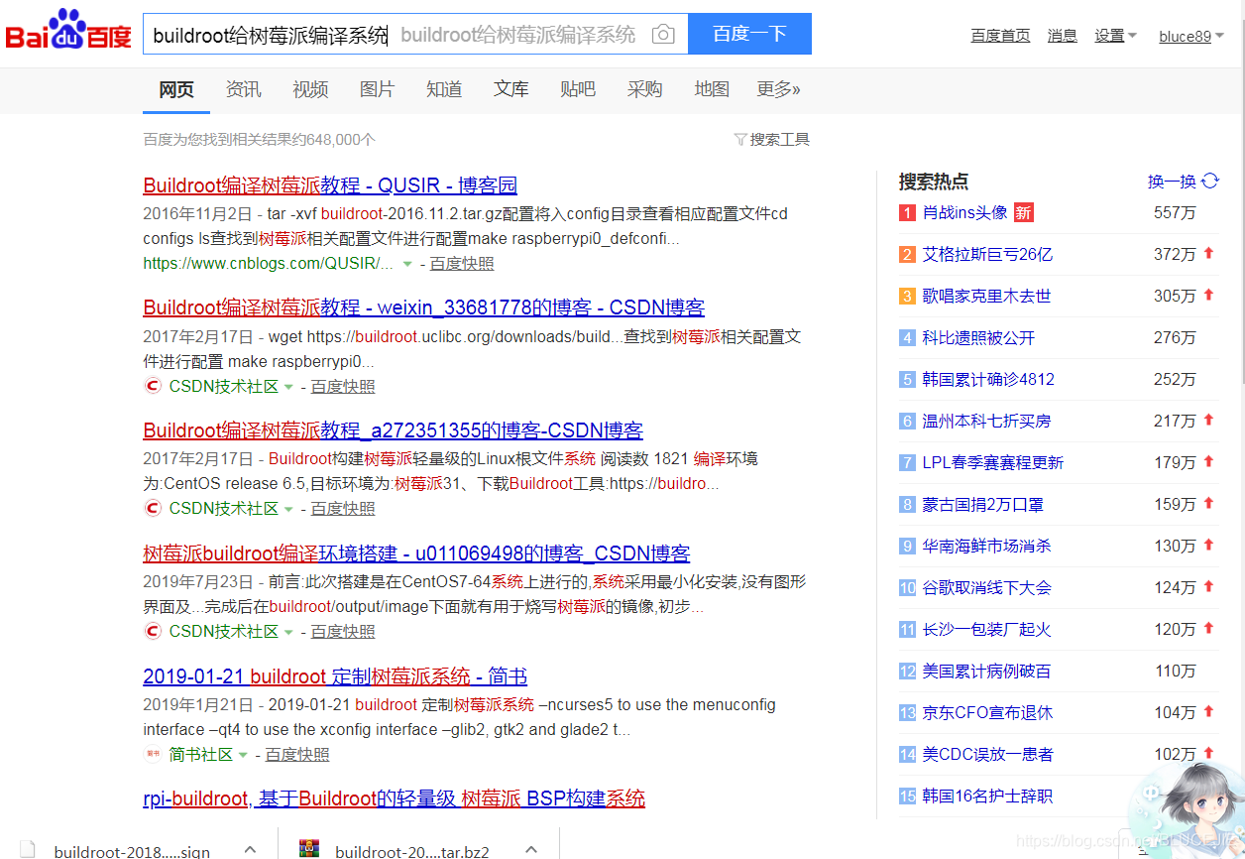Open the 百度首页 link
Image resolution: width=1245 pixels, height=859 pixels.
[1000, 36]
